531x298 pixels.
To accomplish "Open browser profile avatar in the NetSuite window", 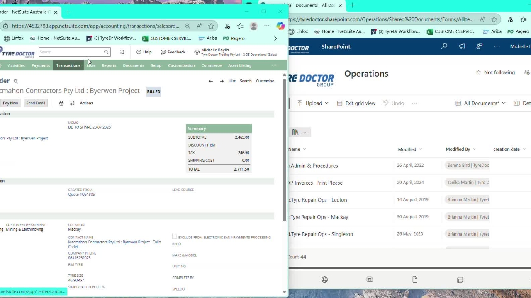I will tap(253, 26).
